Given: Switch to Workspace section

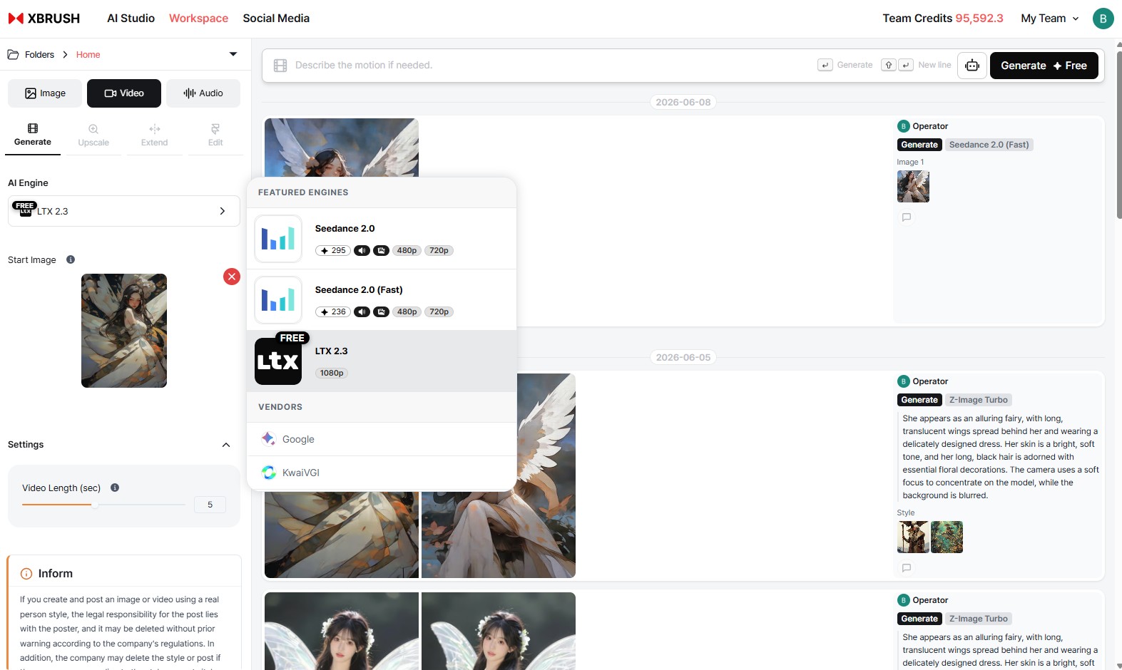Looking at the screenshot, I should click(198, 19).
